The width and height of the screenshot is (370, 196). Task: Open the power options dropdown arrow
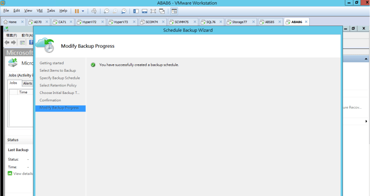click(x=83, y=10)
